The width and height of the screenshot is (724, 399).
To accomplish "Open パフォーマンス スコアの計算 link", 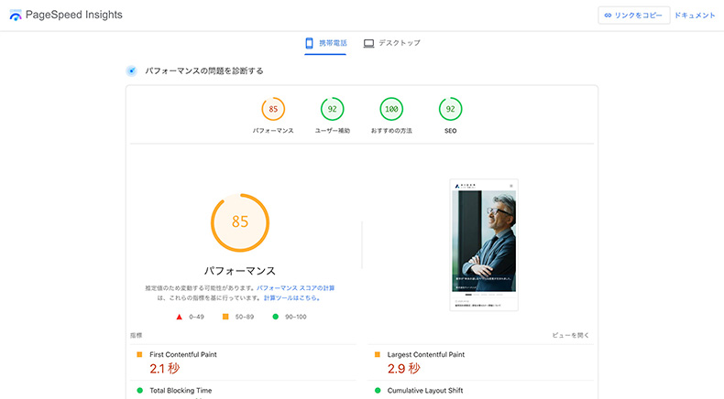I will pyautogui.click(x=295, y=288).
